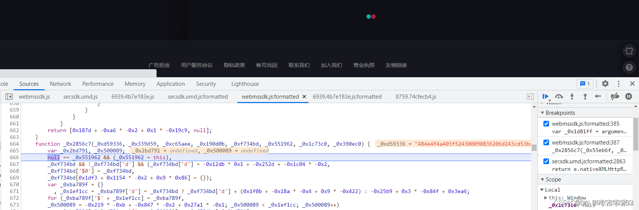Switch to the Sources panel tab
Screen dimensions: 639x210
(29, 84)
